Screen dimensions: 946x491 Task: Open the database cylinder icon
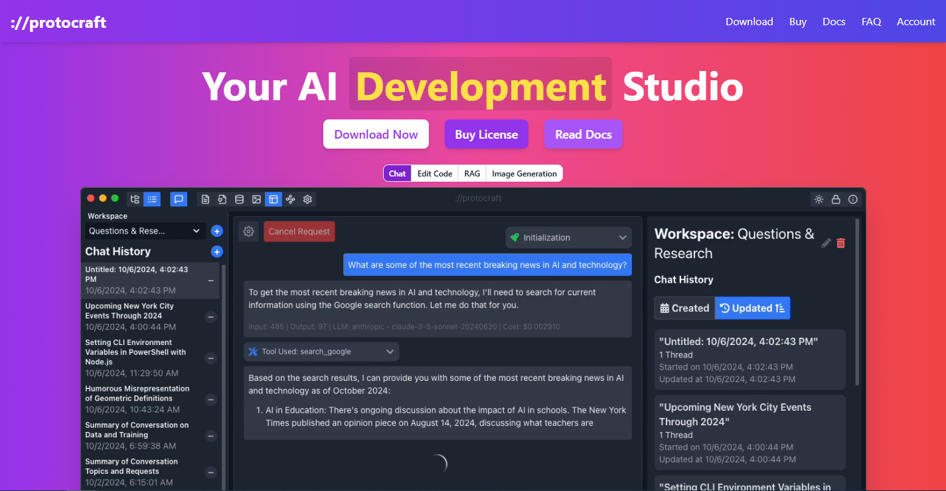(239, 199)
